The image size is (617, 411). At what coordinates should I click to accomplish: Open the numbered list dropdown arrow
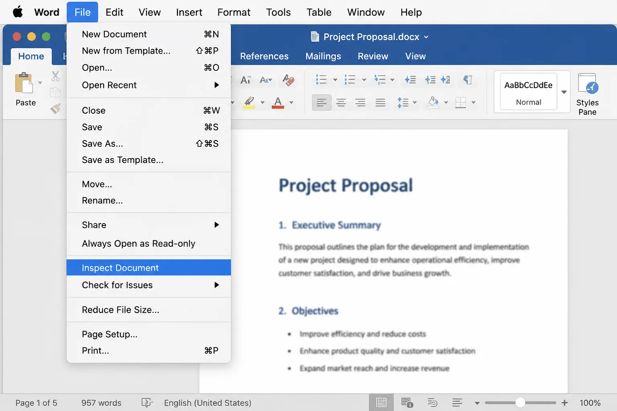click(364, 80)
